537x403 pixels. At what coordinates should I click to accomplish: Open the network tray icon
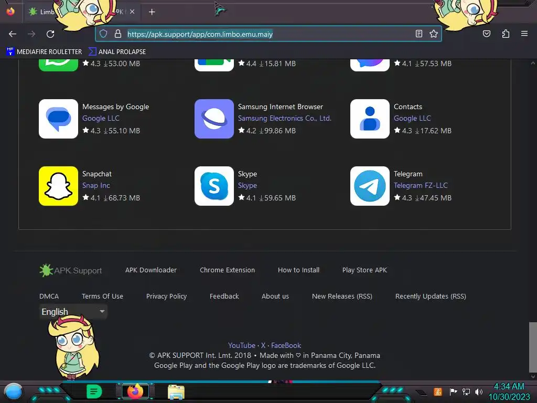(x=466, y=391)
